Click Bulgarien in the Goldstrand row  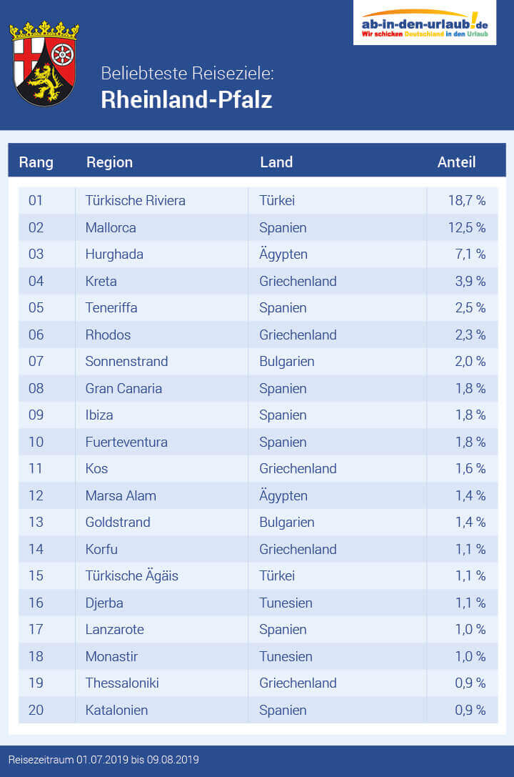(x=287, y=523)
